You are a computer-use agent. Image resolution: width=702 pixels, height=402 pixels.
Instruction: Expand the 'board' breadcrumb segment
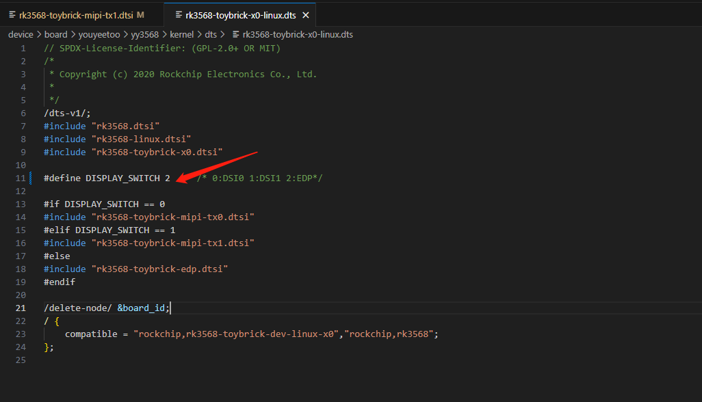(56, 34)
